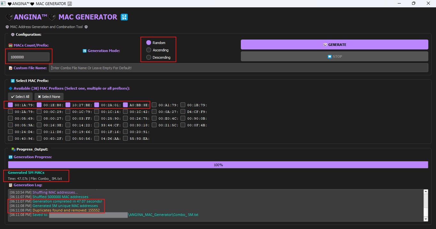Tick the 55:93:EA: prefix checkbox
Screen dimensions: 436x229
pos(126,138)
